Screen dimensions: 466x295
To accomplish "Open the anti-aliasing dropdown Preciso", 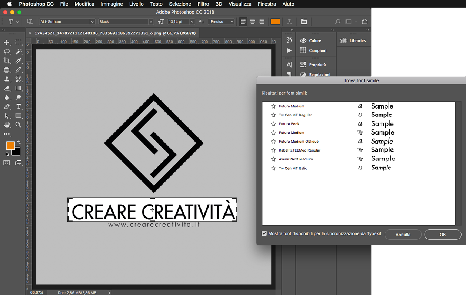I will tap(221, 22).
